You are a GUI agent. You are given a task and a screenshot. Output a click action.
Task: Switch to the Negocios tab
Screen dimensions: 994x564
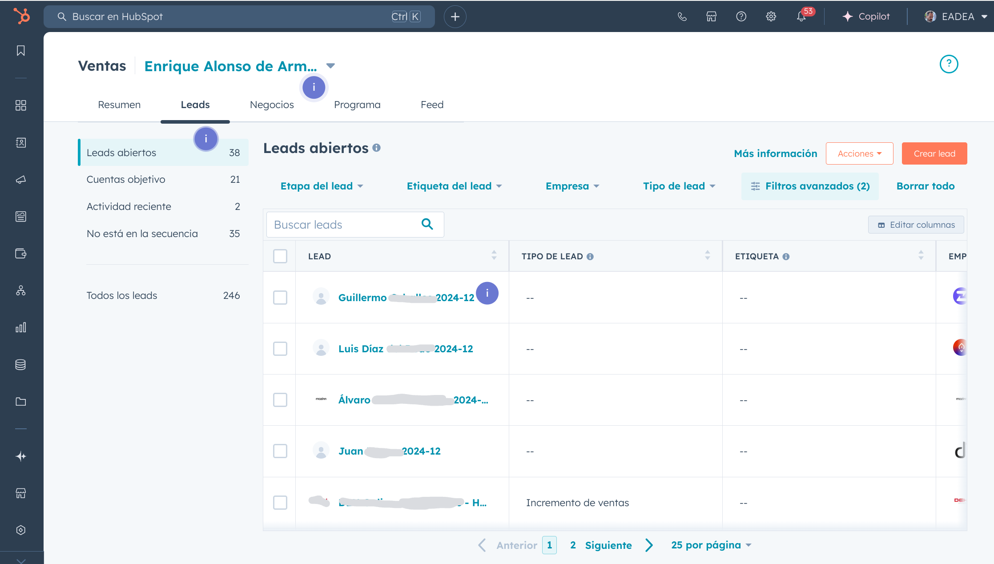pos(272,105)
